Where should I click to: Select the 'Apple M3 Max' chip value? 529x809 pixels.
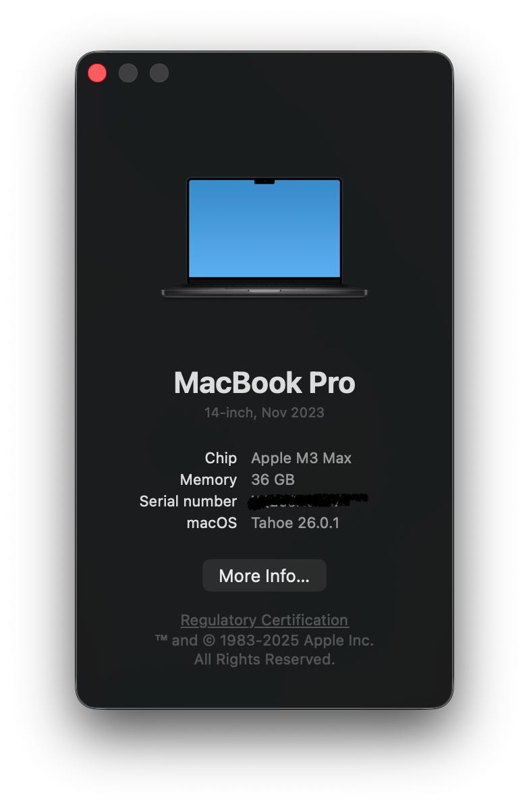click(301, 458)
